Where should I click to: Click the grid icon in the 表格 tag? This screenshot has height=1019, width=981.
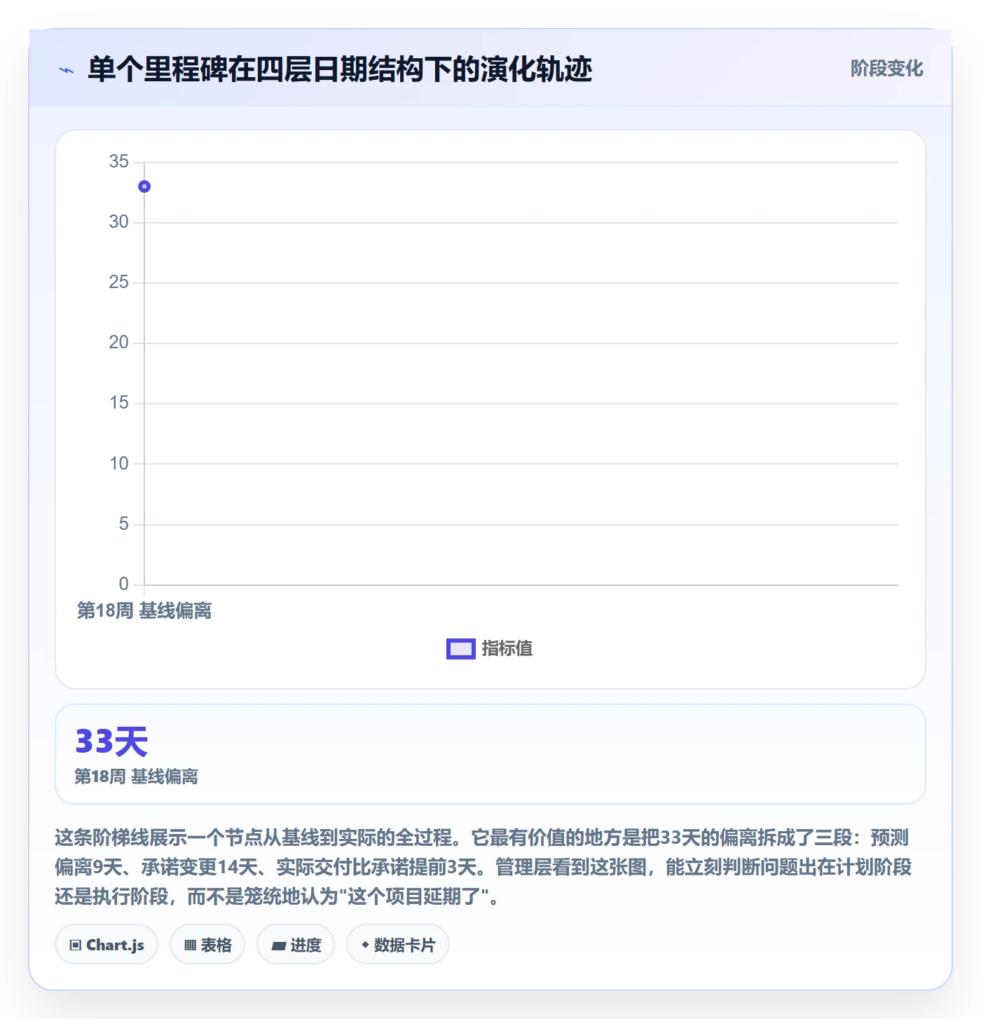point(190,945)
